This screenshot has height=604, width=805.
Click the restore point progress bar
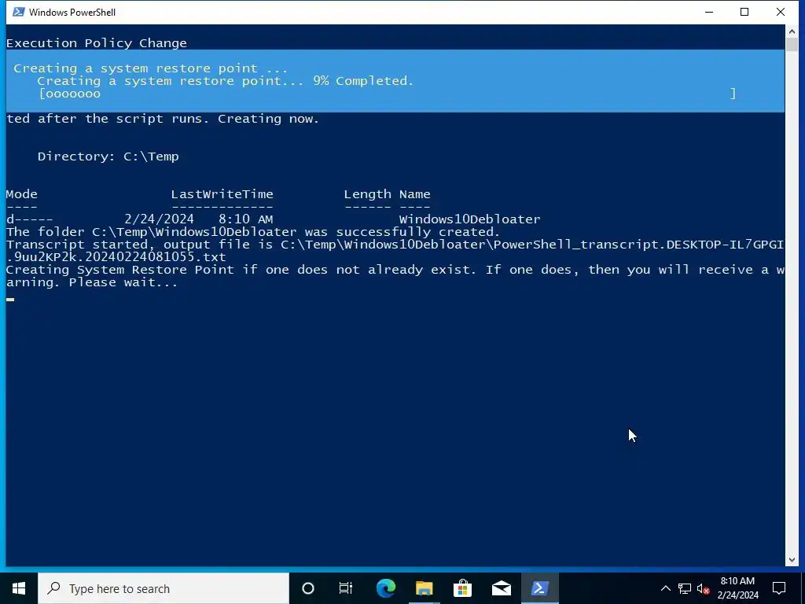tap(387, 94)
